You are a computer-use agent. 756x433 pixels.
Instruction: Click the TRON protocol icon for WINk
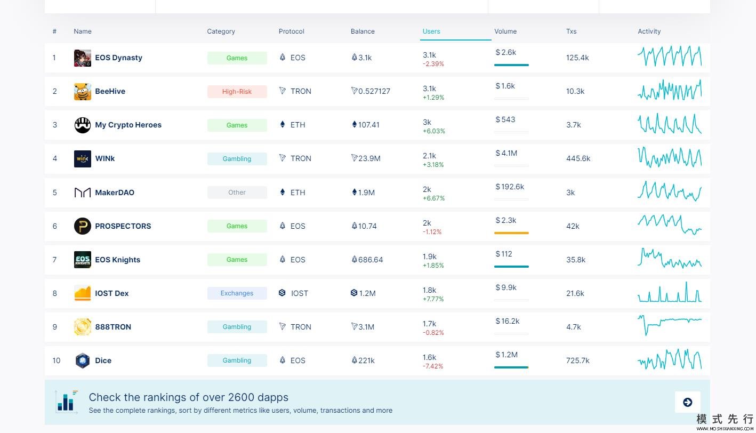point(283,158)
